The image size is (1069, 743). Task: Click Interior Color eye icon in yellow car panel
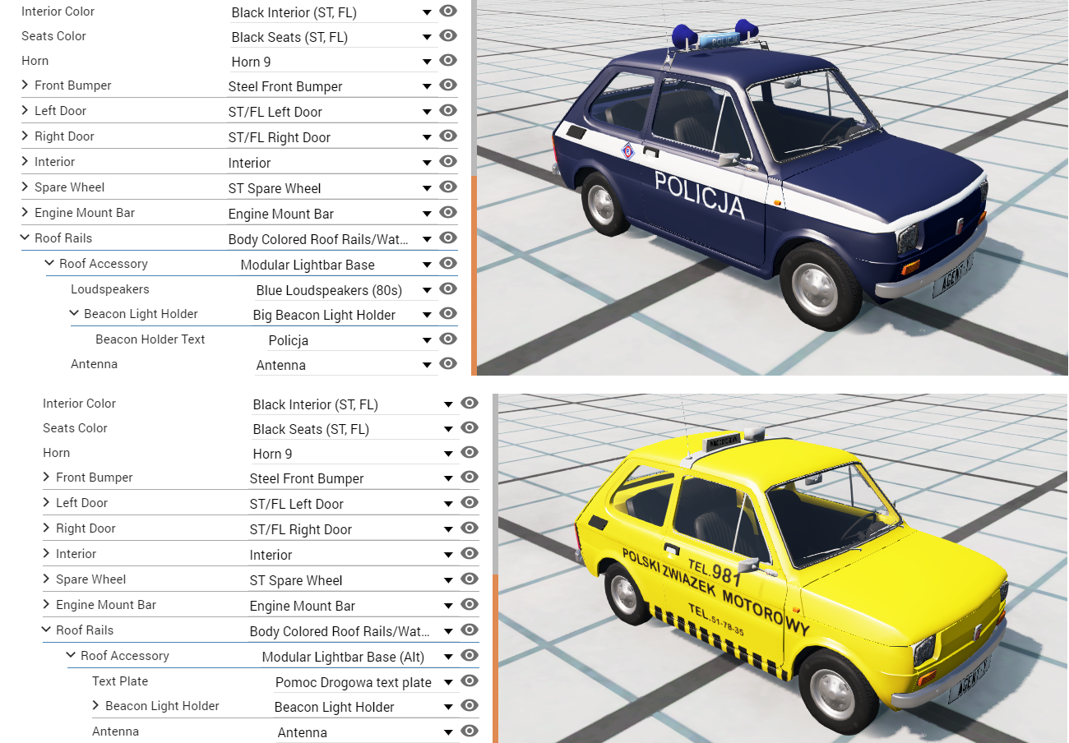tap(470, 404)
